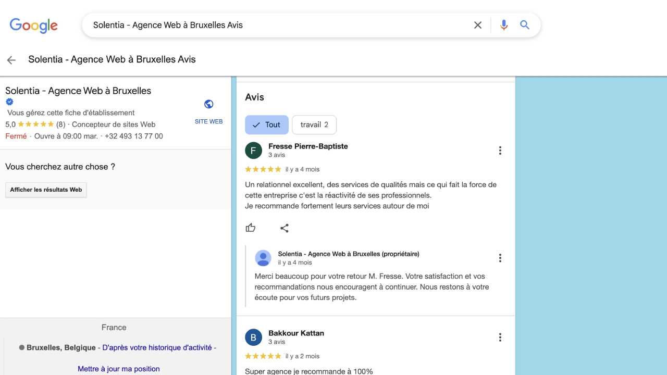Click Fresse Pierre-Baptiste's avatar

pyautogui.click(x=253, y=151)
